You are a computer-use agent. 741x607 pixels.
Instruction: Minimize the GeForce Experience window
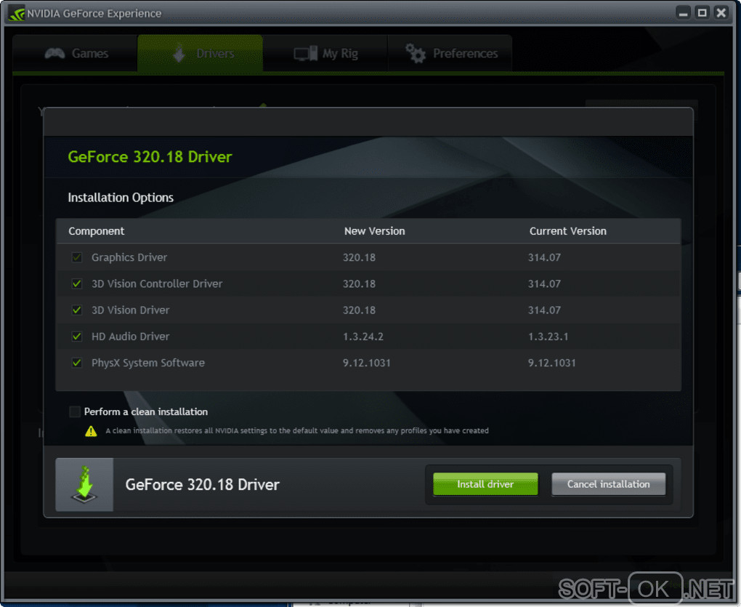(683, 13)
